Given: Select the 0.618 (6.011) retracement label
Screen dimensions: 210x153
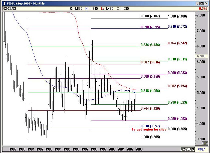Looking at the screenshot, I should (x=177, y=59).
